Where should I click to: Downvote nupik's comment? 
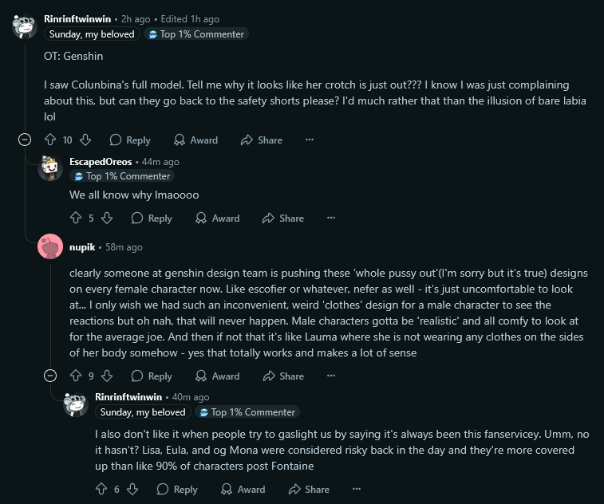point(107,376)
